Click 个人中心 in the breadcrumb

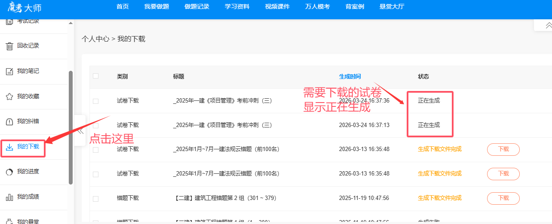(95, 39)
